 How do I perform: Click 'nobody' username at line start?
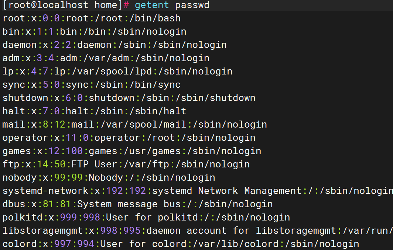coord(20,178)
